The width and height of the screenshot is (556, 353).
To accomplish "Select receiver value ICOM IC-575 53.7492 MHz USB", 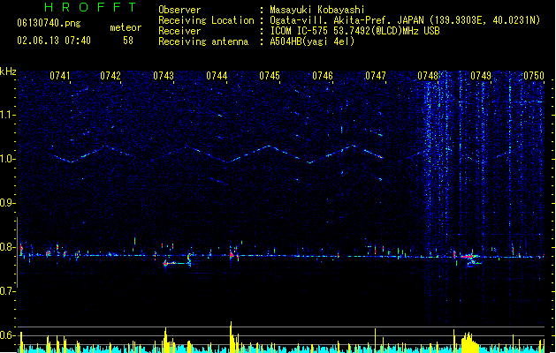I will click(x=355, y=31).
